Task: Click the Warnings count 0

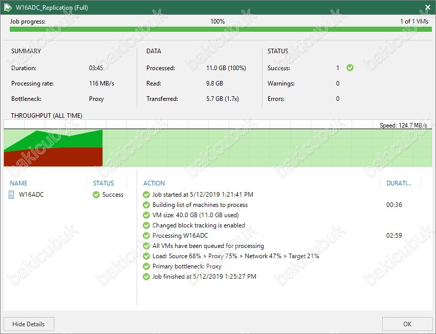Action: pos(338,83)
